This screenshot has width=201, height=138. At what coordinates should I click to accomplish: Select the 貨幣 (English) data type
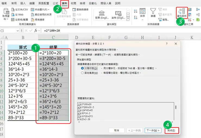(x=118, y=15)
